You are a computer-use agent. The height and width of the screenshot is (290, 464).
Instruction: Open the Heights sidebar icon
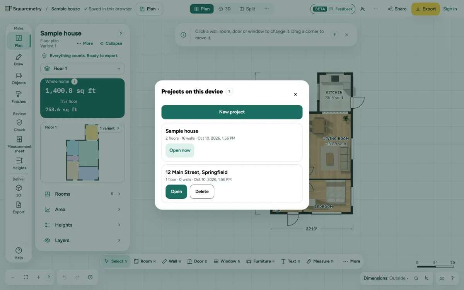pos(19,164)
